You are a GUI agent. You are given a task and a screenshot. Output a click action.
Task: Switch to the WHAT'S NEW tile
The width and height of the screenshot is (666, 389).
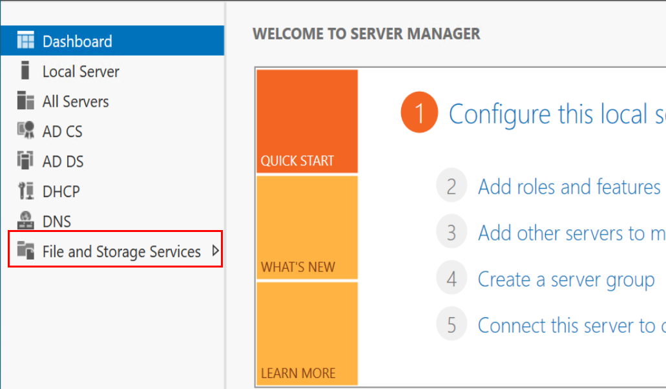tap(307, 227)
